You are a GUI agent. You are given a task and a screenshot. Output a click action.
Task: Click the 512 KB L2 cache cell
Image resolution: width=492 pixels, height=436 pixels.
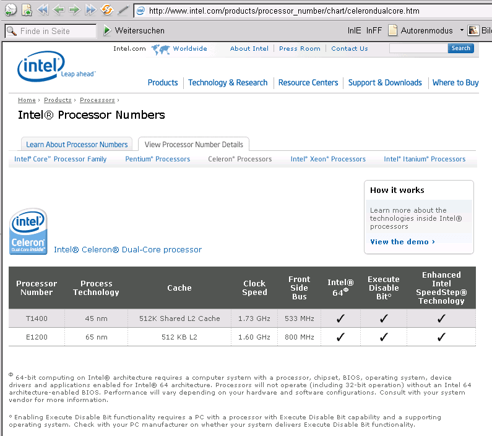(179, 337)
